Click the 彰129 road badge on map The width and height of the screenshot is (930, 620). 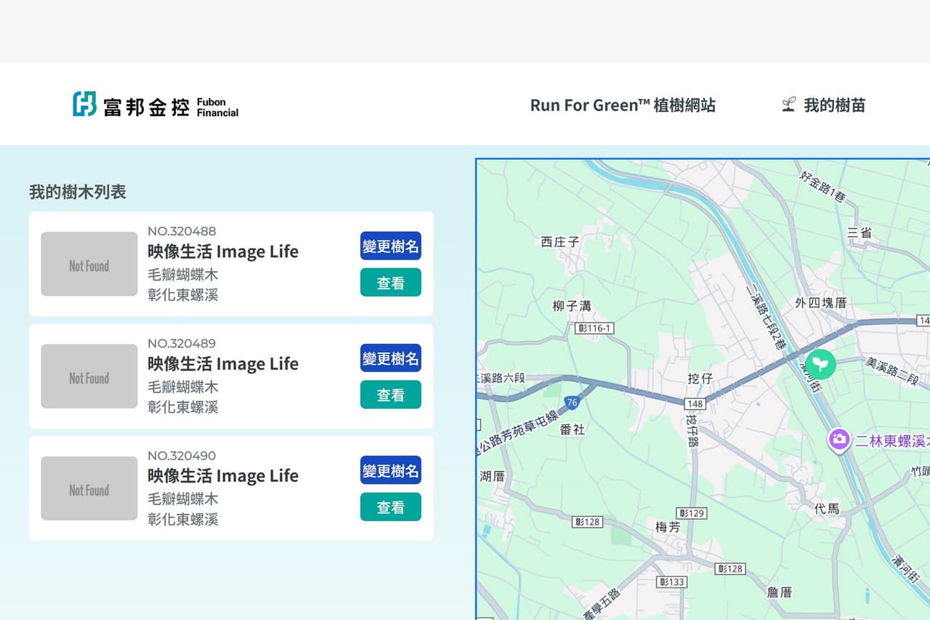tap(691, 513)
